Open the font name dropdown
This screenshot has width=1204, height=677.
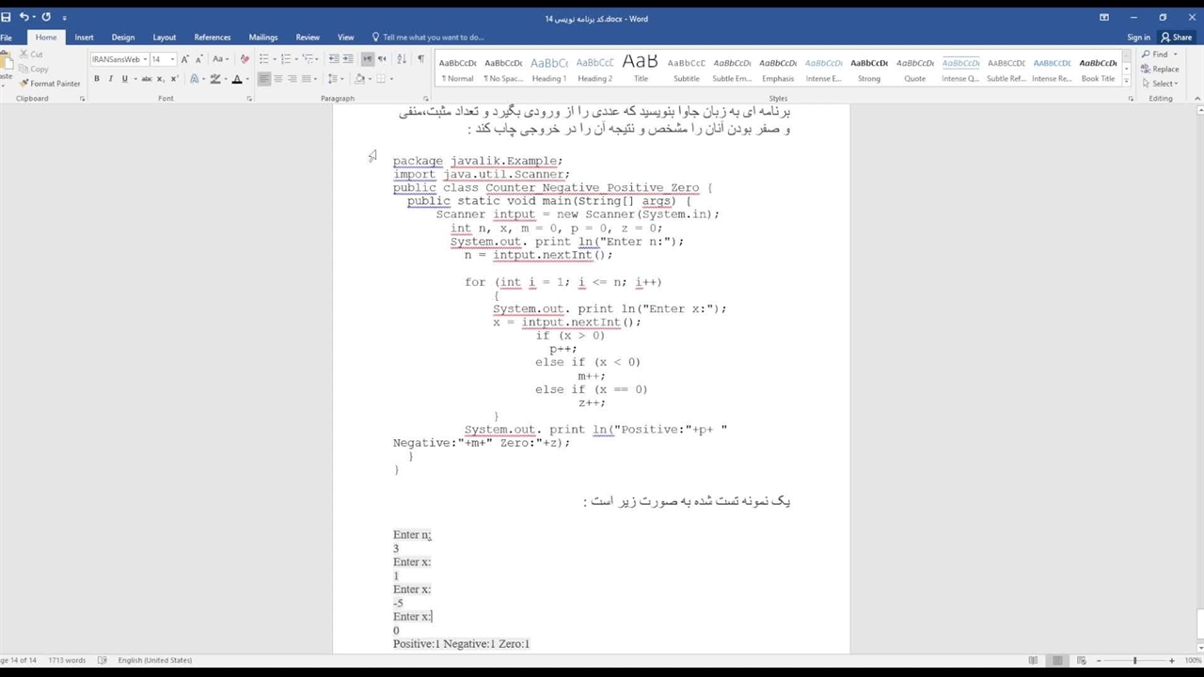145,59
